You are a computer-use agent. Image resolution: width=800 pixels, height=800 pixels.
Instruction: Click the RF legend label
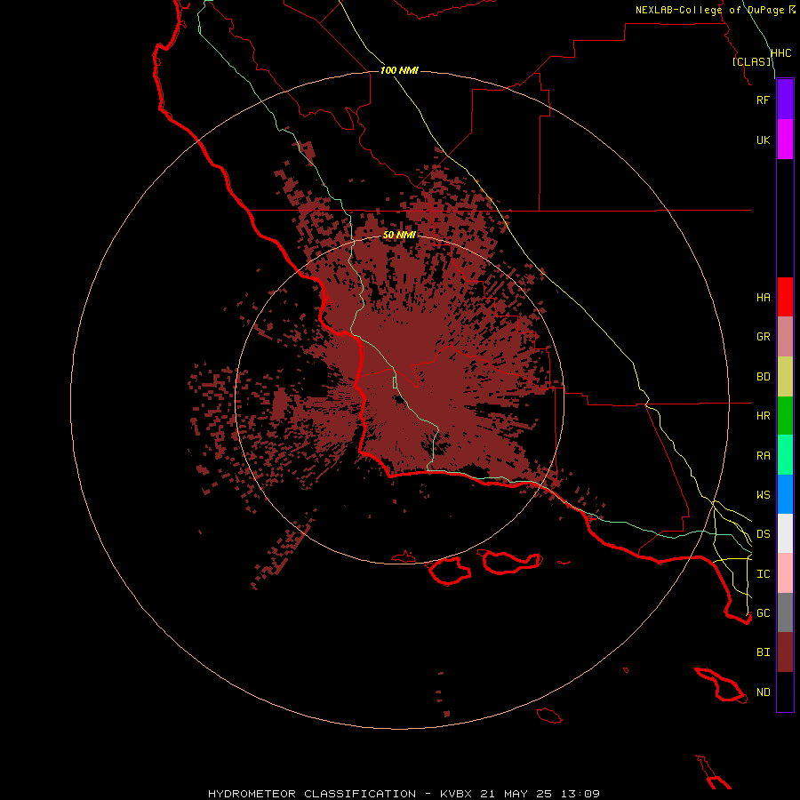click(x=764, y=100)
